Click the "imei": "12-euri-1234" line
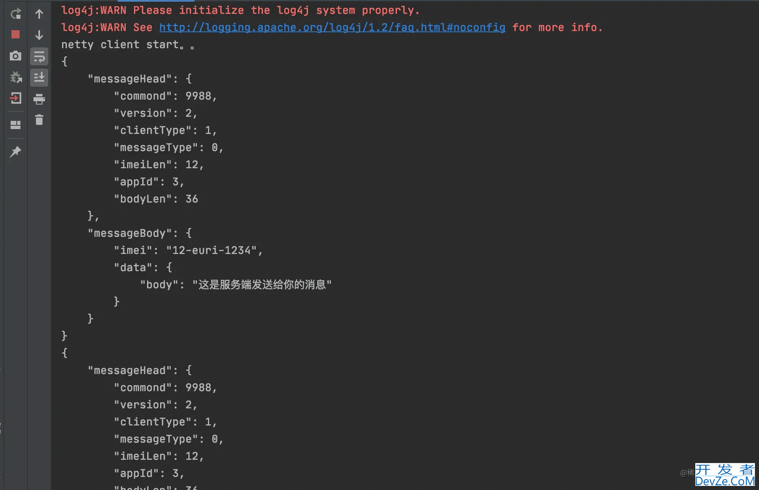 click(188, 250)
